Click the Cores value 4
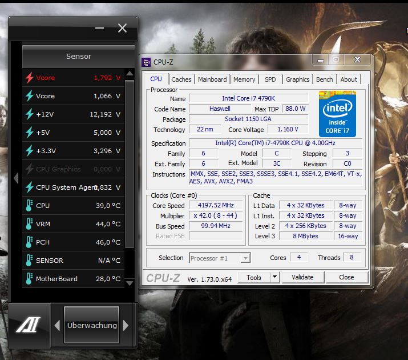 click(x=299, y=257)
